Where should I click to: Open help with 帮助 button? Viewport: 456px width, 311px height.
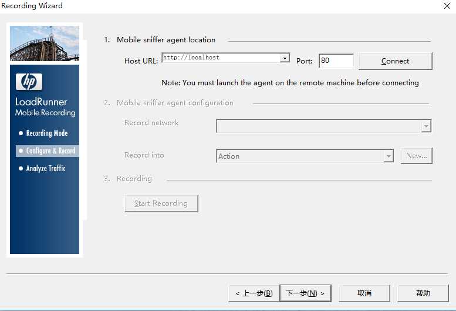pos(423,293)
